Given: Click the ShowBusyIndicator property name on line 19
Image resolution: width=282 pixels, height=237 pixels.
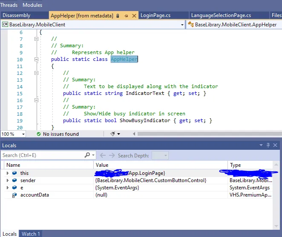Looking at the screenshot, I should (x=145, y=120).
